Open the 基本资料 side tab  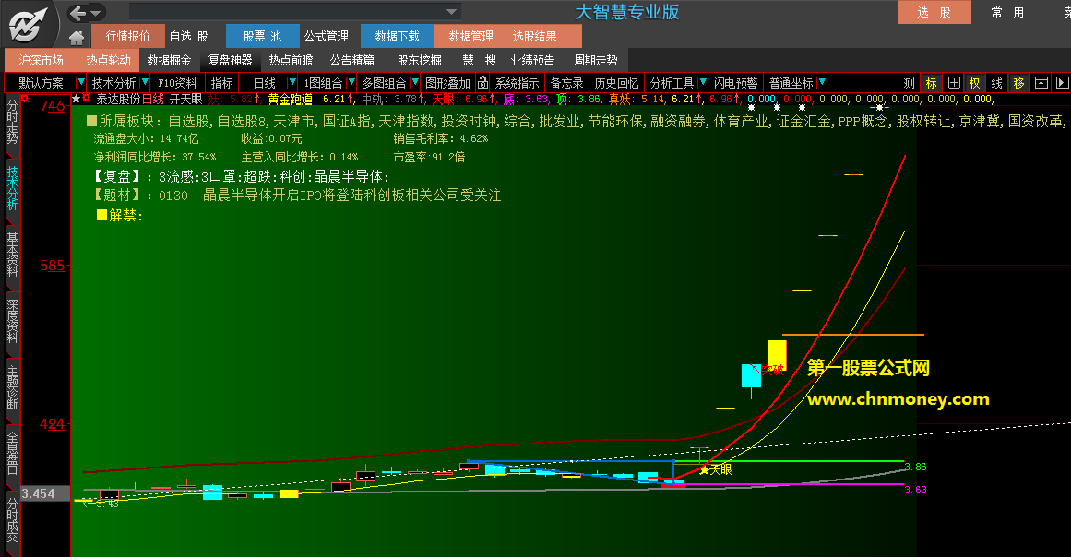point(12,255)
